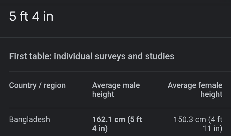Select the "Country / region" column header

(37, 85)
